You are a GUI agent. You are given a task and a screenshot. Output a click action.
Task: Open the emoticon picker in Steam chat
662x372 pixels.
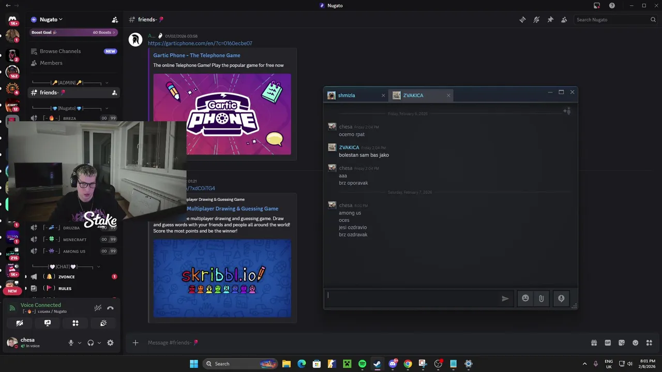tap(525, 298)
